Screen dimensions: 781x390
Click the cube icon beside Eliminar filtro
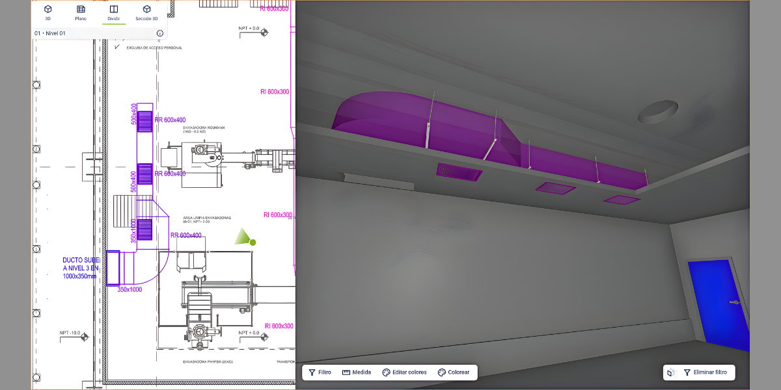(x=670, y=372)
